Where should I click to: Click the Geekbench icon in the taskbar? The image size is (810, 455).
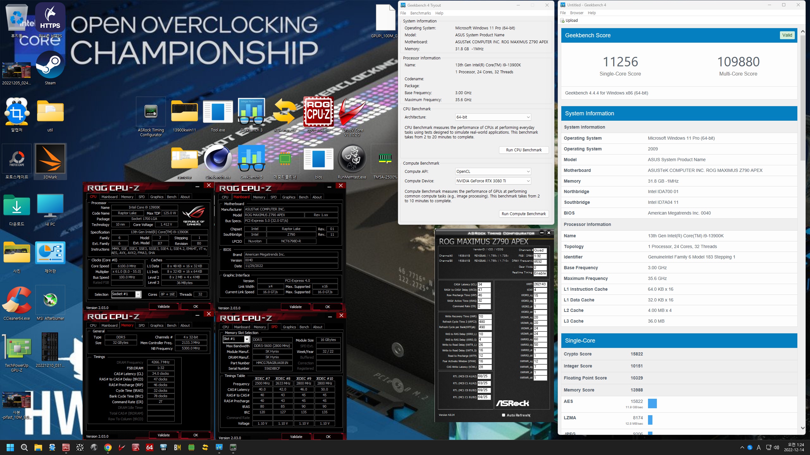pyautogui.click(x=219, y=447)
